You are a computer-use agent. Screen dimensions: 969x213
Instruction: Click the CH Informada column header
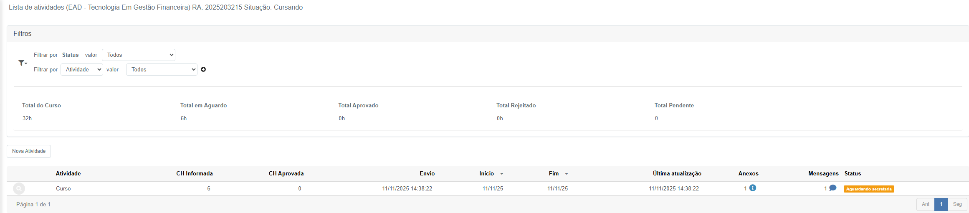click(x=194, y=173)
